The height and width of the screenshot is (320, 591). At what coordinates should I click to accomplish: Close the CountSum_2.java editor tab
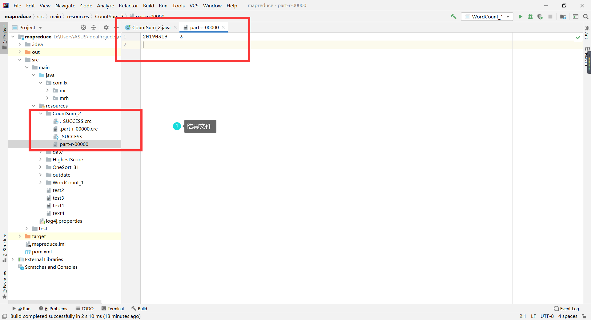[x=175, y=27]
